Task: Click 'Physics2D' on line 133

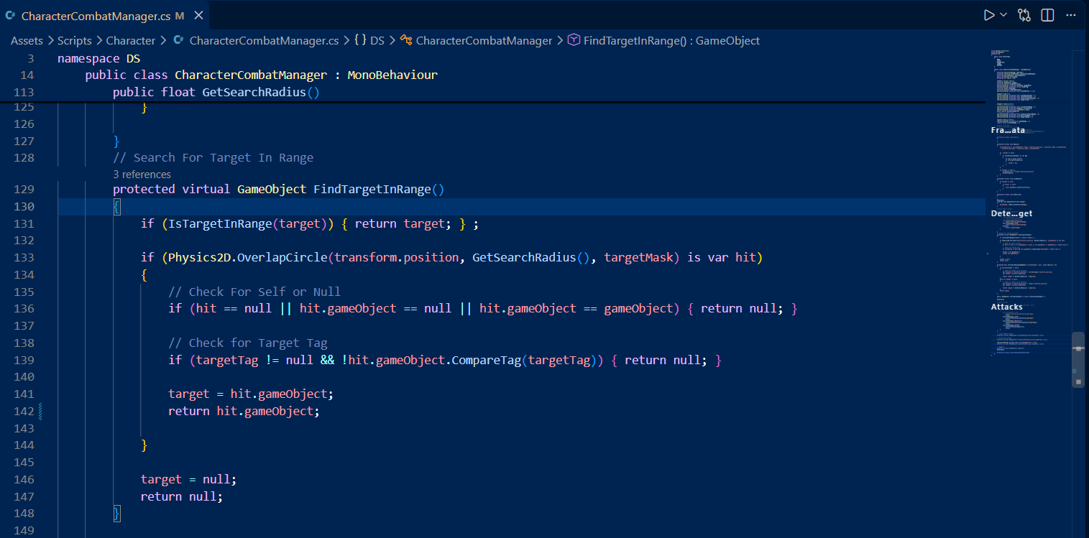Action: click(199, 257)
